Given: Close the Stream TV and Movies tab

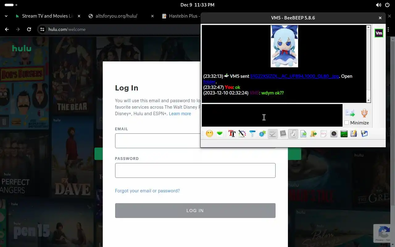Looking at the screenshot, I should (x=79, y=16).
